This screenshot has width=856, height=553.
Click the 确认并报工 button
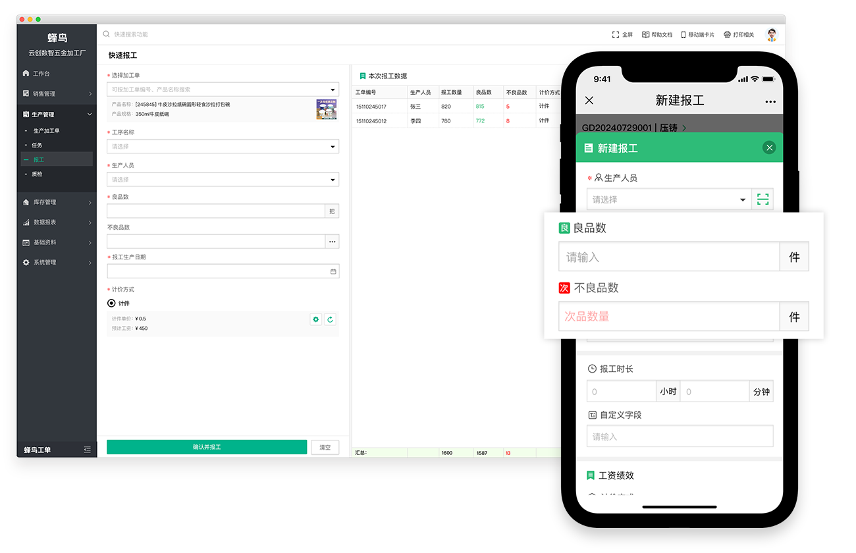click(x=207, y=447)
